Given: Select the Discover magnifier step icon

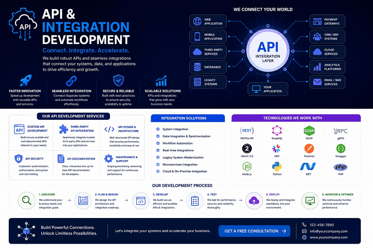Looking at the screenshot, I should pos(27,201).
